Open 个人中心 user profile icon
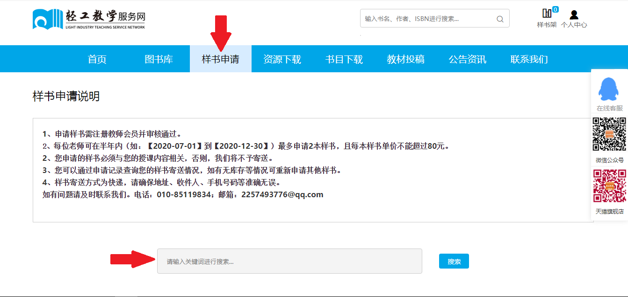Image resolution: width=628 pixels, height=297 pixels. click(574, 15)
